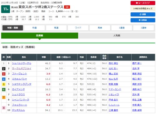Click the pink frame 8 badge
The width and height of the screenshot is (156, 114).
(4, 108)
